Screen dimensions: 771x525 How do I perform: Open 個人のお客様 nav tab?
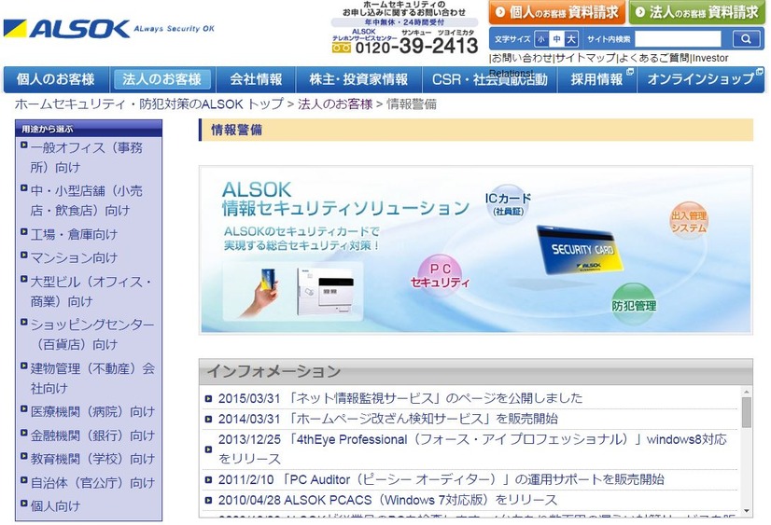(56, 79)
